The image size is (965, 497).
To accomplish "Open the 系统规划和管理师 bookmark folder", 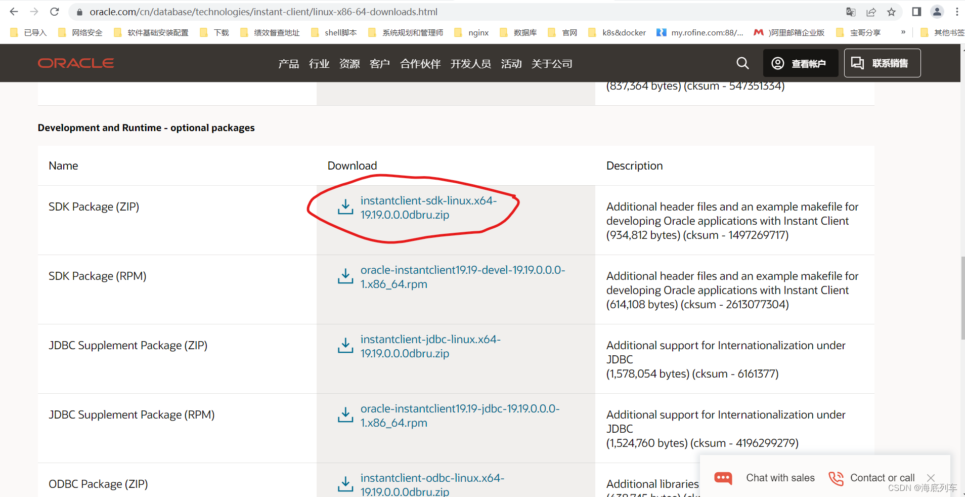I will [x=406, y=32].
